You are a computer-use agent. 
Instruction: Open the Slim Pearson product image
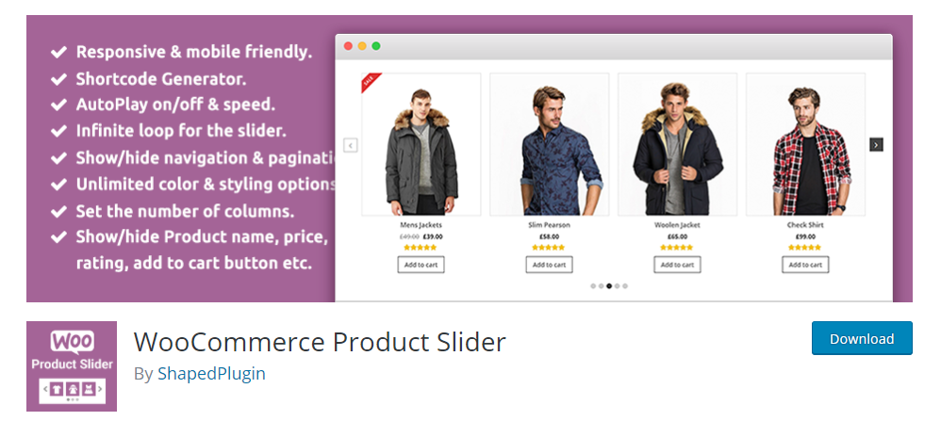click(x=549, y=144)
